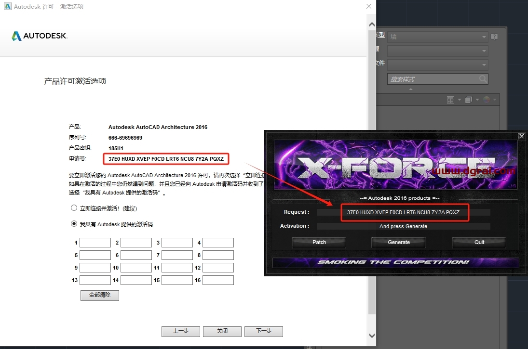Select "我具有 Autodesk 提供的激活码" radio option
Viewport: 528px width, 349px height.
(74, 224)
